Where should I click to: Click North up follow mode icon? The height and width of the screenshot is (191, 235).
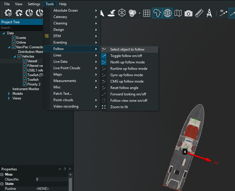pyautogui.click(x=104, y=62)
